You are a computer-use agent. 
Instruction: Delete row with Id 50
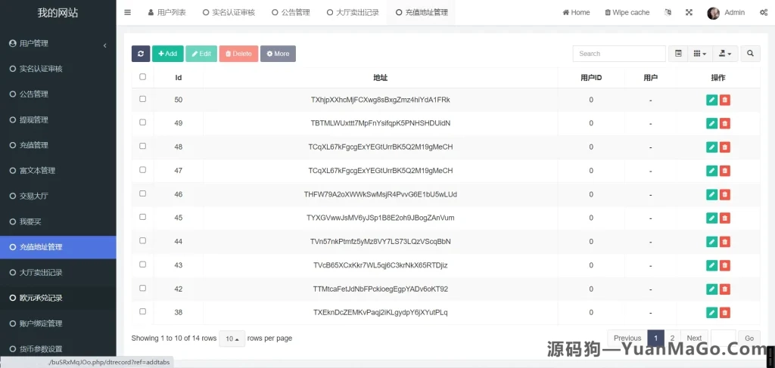point(725,101)
